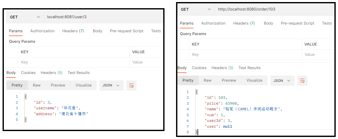Click value 103 in right response
Viewport: 338px width, 139px height.
click(x=222, y=98)
